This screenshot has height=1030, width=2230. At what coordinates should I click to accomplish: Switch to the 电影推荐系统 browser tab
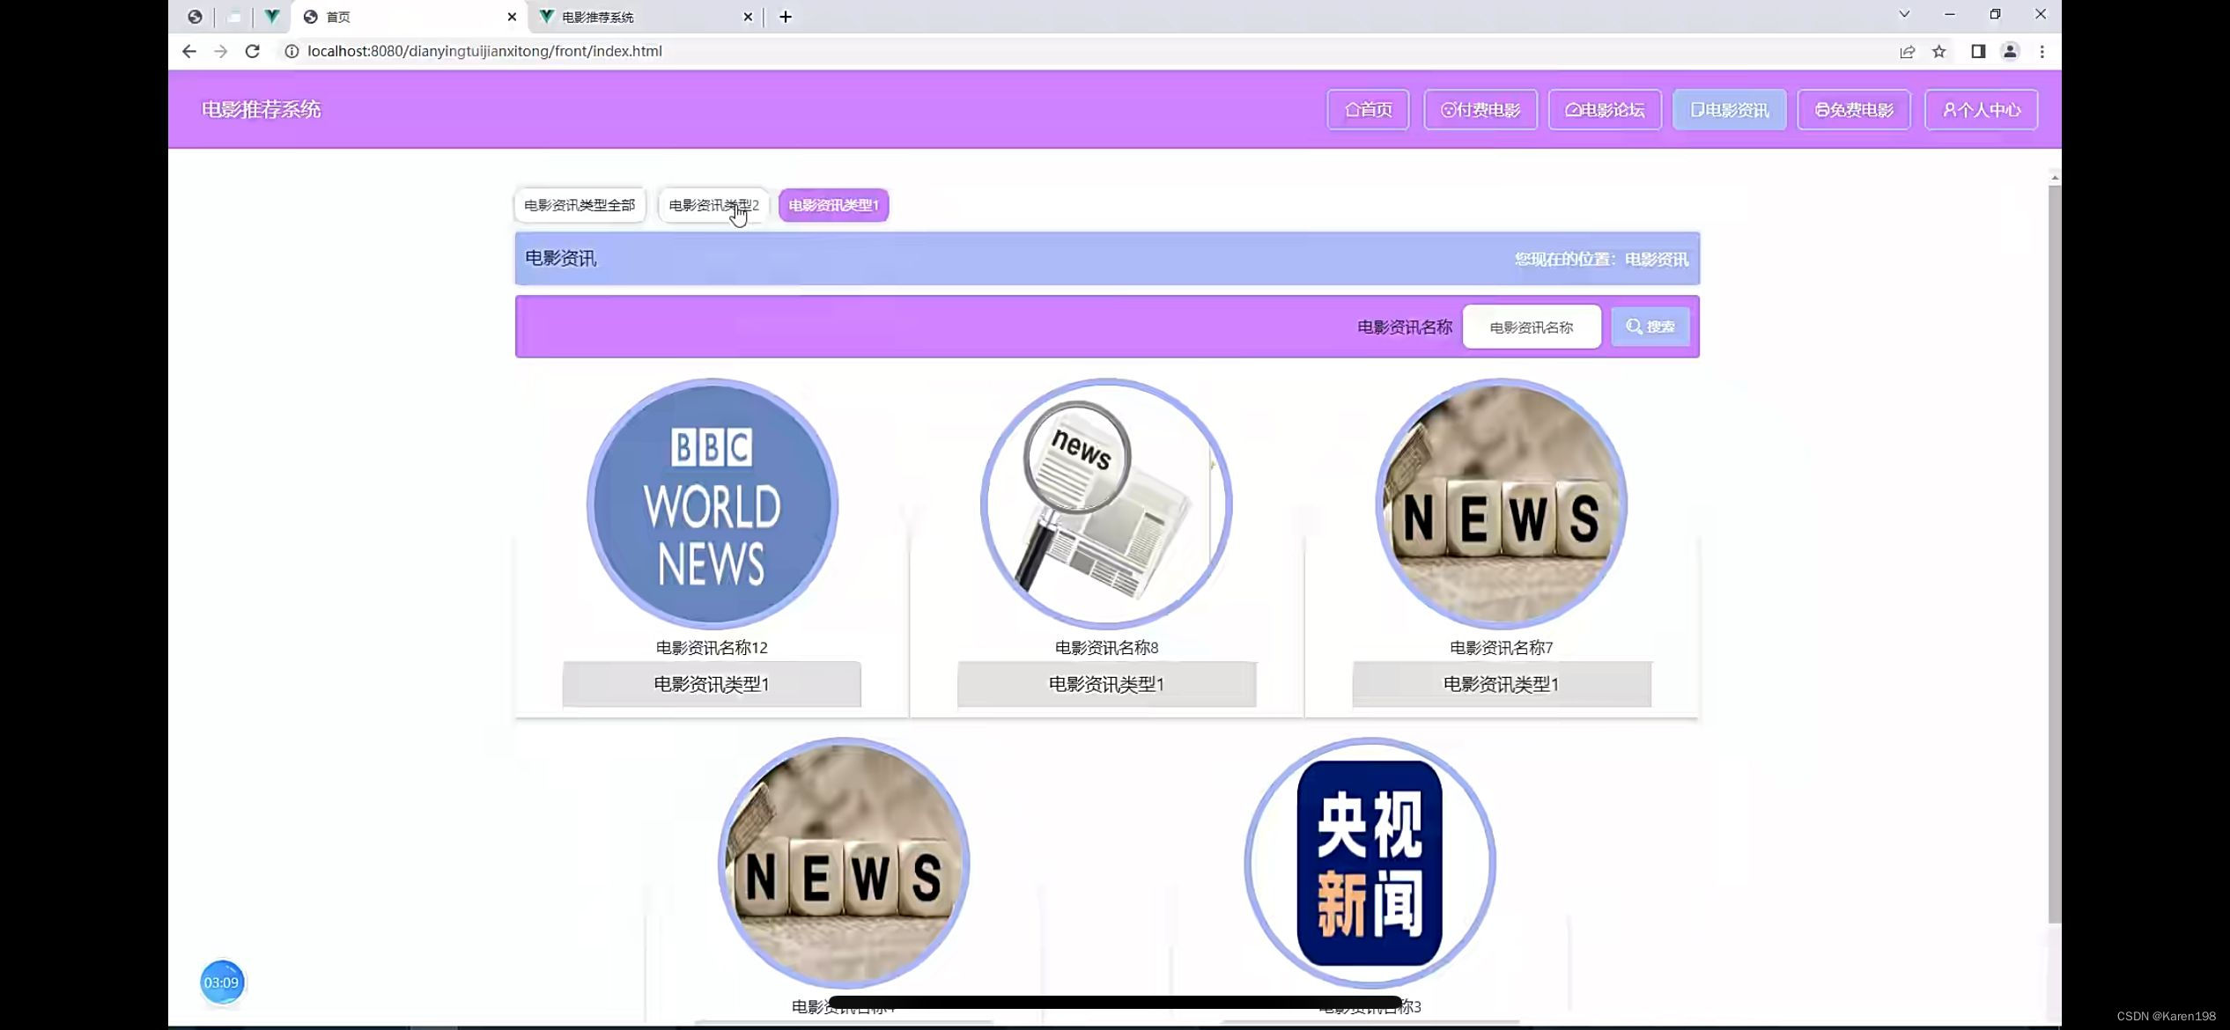(647, 17)
